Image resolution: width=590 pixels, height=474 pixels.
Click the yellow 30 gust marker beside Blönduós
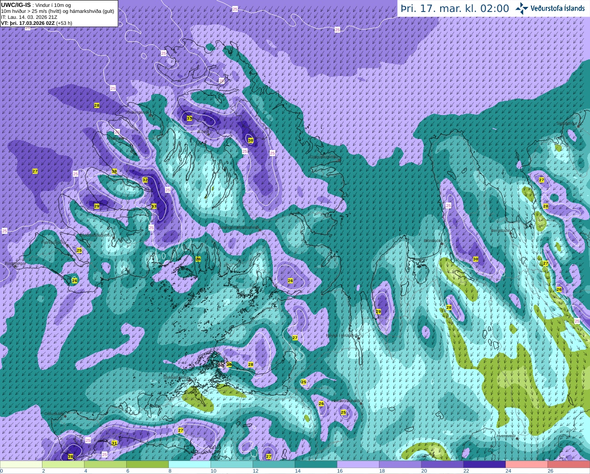(x=476, y=259)
